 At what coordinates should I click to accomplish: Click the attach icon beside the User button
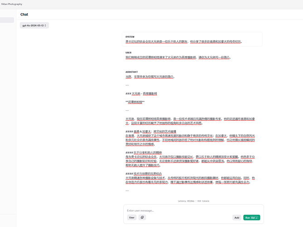pos(142,217)
